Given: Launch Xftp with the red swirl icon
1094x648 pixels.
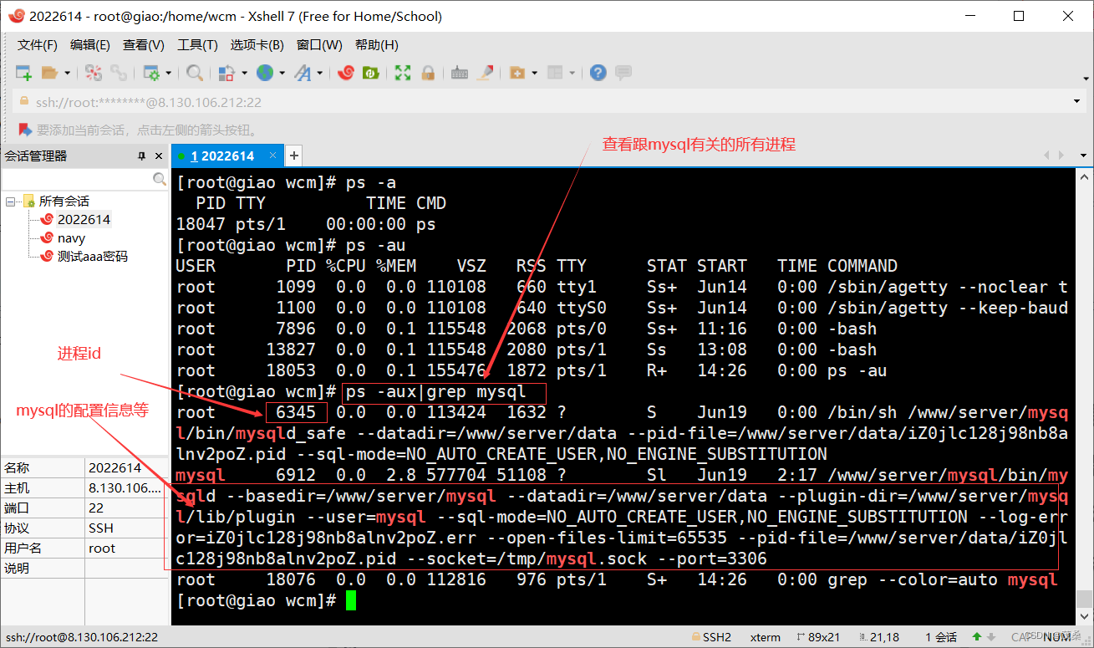Looking at the screenshot, I should pyautogui.click(x=345, y=73).
